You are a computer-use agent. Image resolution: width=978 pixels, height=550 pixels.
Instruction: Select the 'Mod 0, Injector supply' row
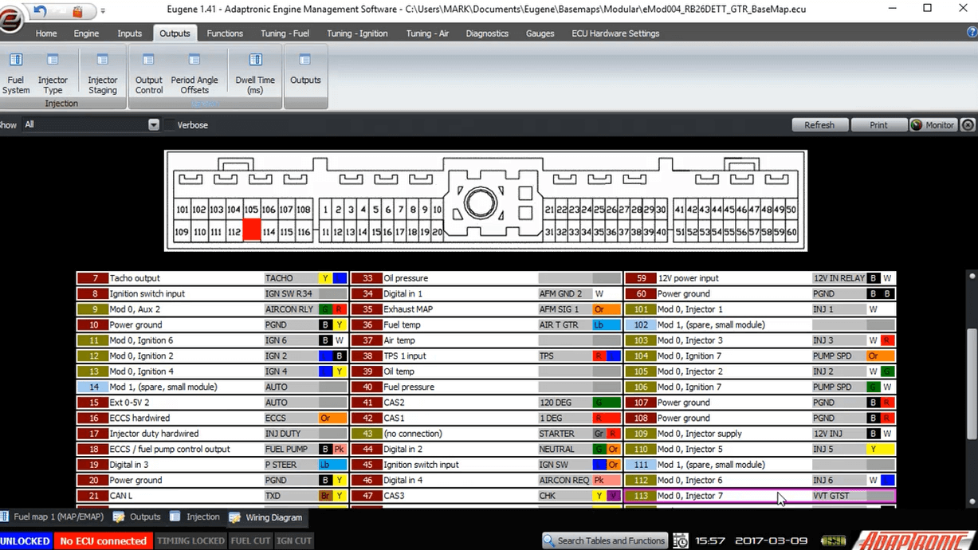760,434
